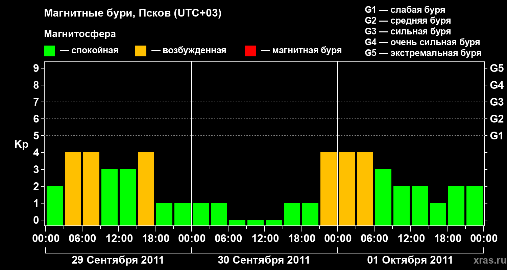Select 01 Октября 15:00–18:00 green bar
507x270 pixels.
pos(438,214)
